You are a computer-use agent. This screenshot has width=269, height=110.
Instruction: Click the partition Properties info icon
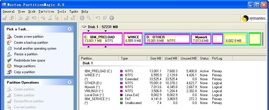tap(82, 18)
